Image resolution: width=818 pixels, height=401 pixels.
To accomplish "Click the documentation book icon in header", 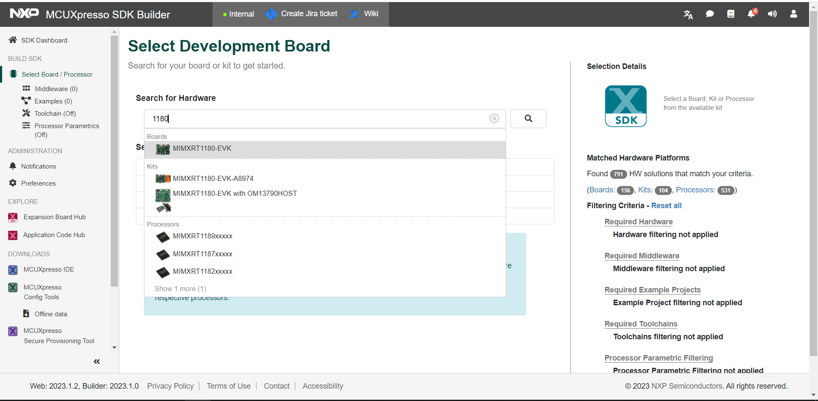I will tap(730, 14).
